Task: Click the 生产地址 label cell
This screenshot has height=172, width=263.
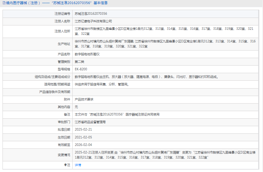Action: coord(38,44)
